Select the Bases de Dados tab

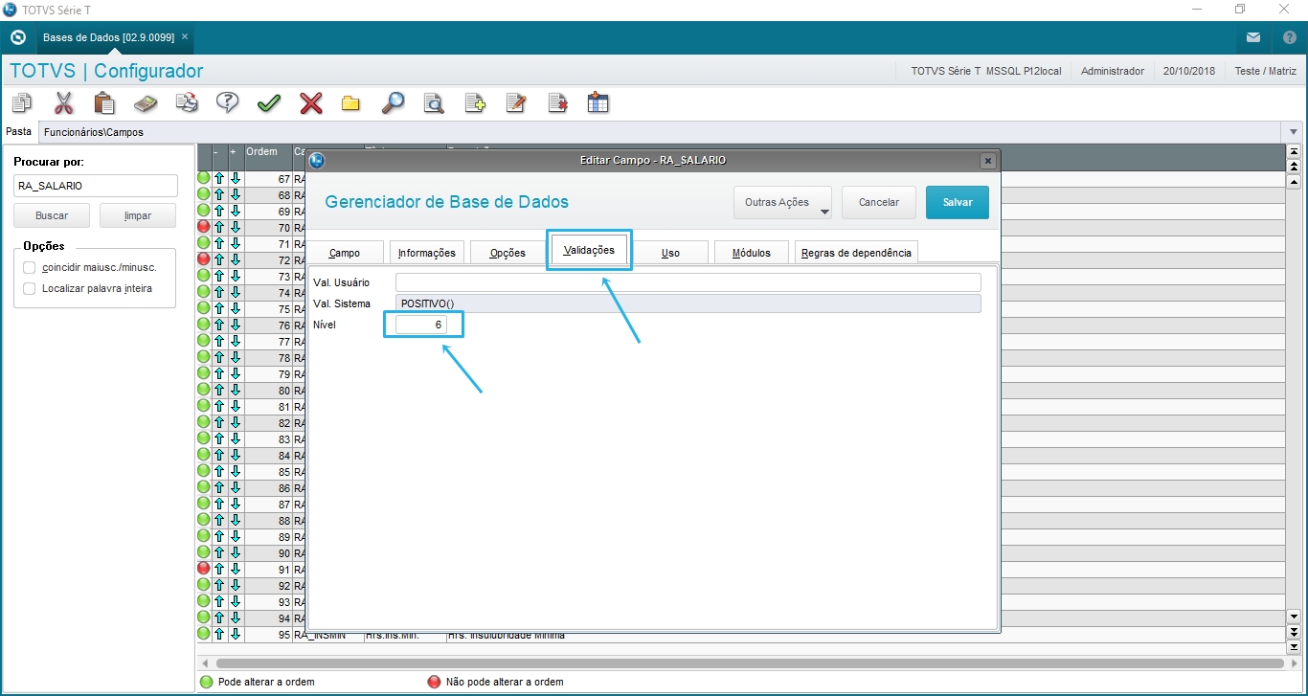tap(108, 37)
